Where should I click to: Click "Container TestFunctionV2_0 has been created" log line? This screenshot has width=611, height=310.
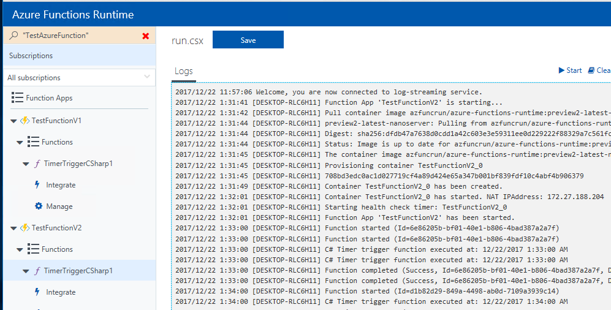point(339,186)
